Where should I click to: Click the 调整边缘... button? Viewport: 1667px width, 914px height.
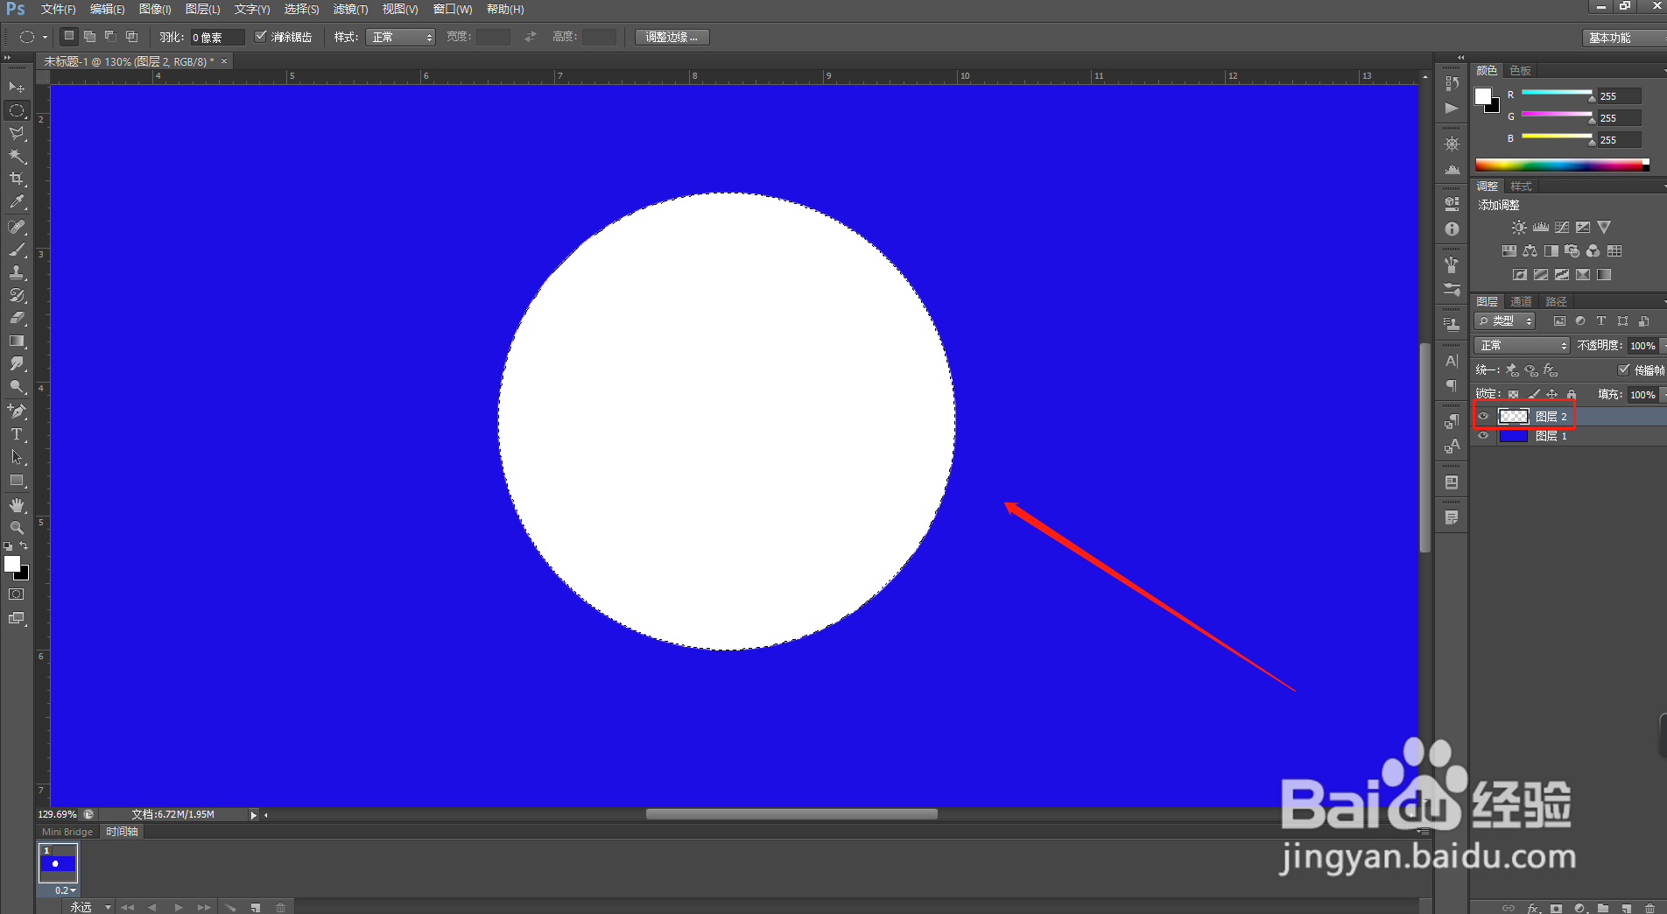(672, 37)
